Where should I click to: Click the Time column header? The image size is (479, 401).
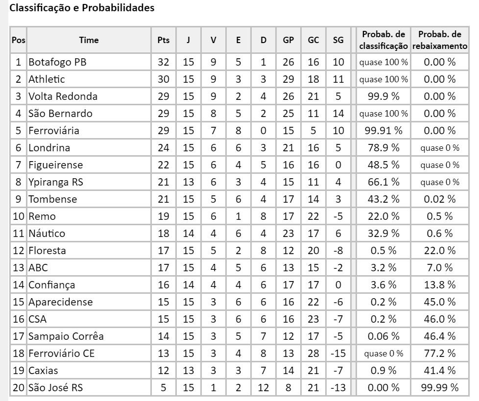pyautogui.click(x=89, y=41)
